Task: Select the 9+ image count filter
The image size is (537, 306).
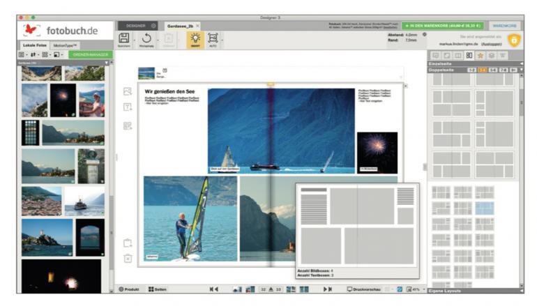Action: click(513, 70)
